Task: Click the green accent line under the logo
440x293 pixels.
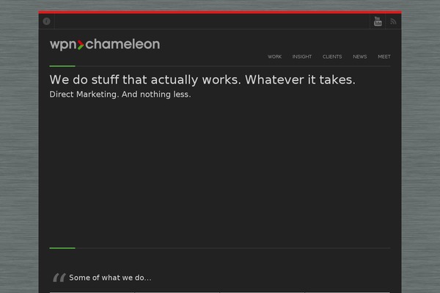Action: 62,66
